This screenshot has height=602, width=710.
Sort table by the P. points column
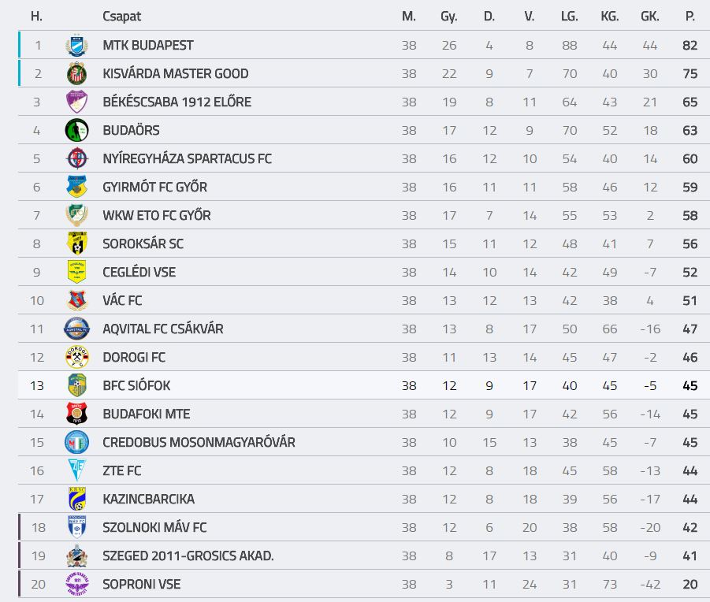pyautogui.click(x=690, y=17)
